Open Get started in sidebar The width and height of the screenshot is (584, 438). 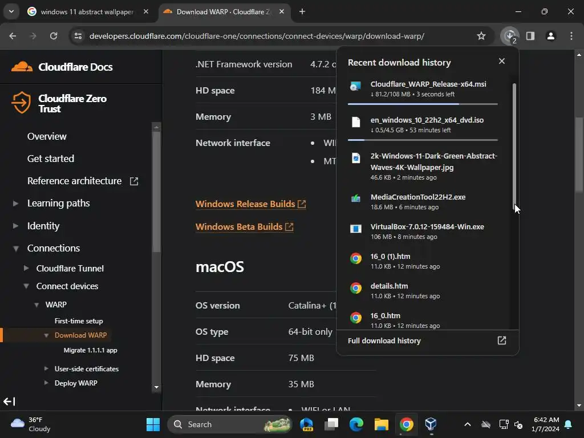pos(51,159)
